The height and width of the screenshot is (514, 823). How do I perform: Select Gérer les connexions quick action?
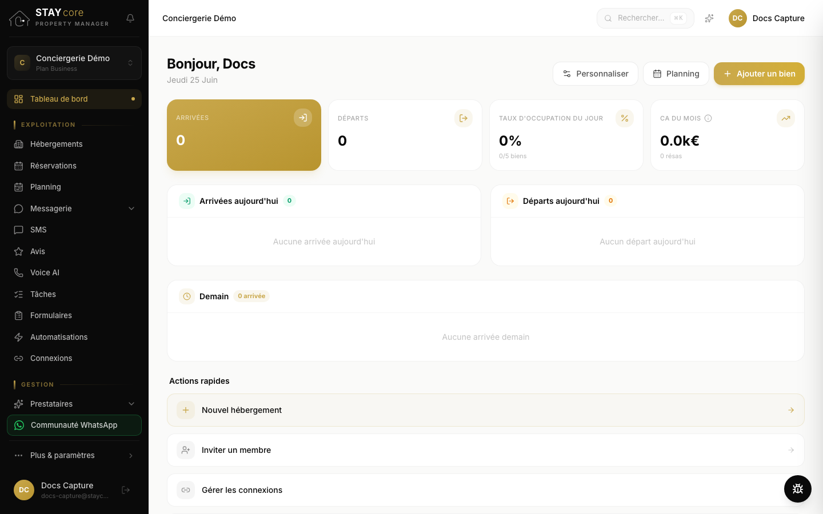coord(486,490)
